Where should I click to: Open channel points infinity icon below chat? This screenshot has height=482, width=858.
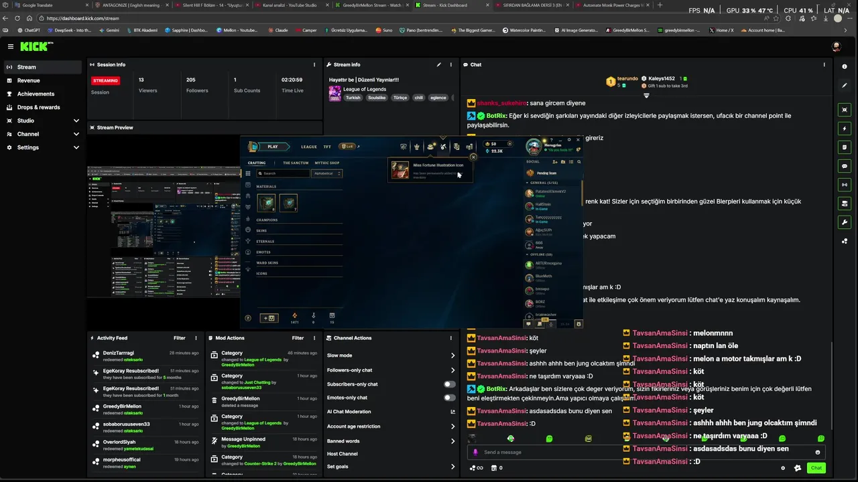click(x=476, y=468)
